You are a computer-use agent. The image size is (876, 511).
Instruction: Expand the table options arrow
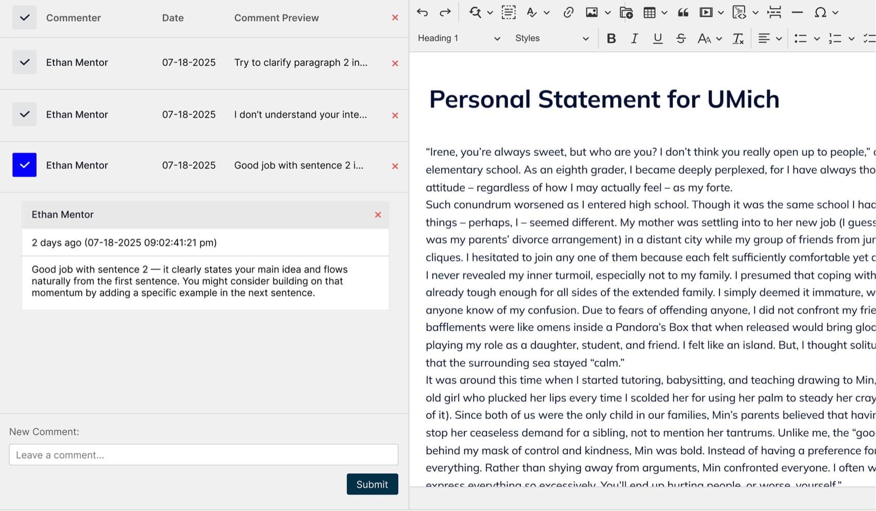click(x=664, y=12)
